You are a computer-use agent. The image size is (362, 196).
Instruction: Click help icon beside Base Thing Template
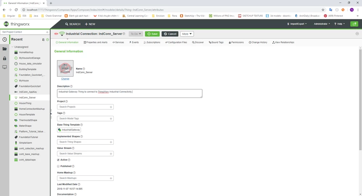pos(82,125)
